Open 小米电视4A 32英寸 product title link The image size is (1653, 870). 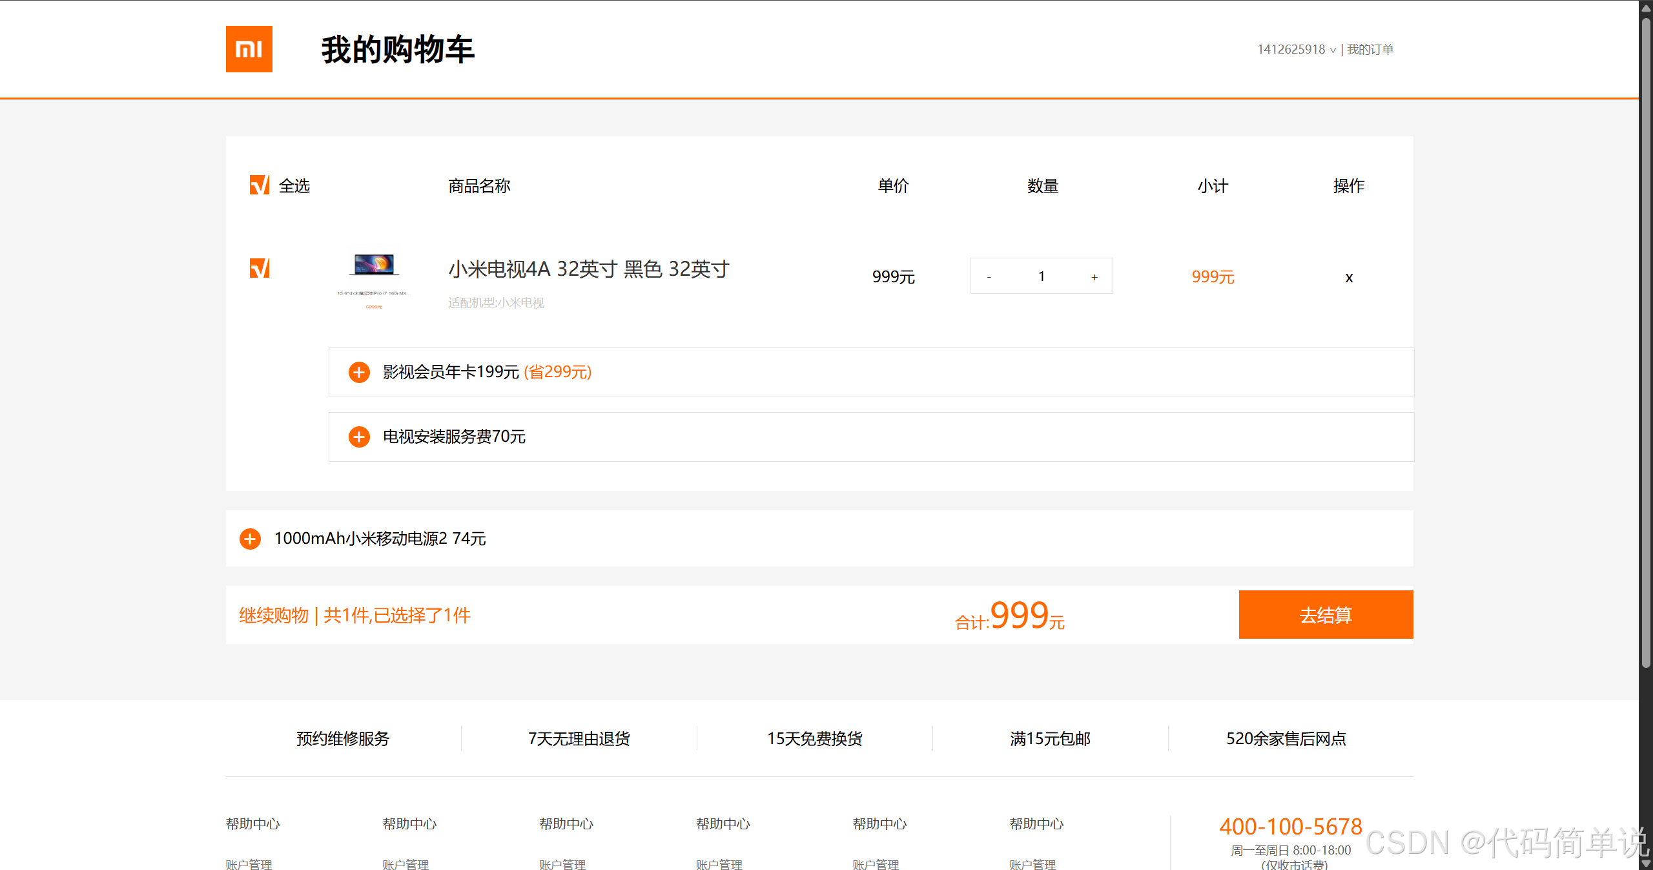[x=588, y=269]
